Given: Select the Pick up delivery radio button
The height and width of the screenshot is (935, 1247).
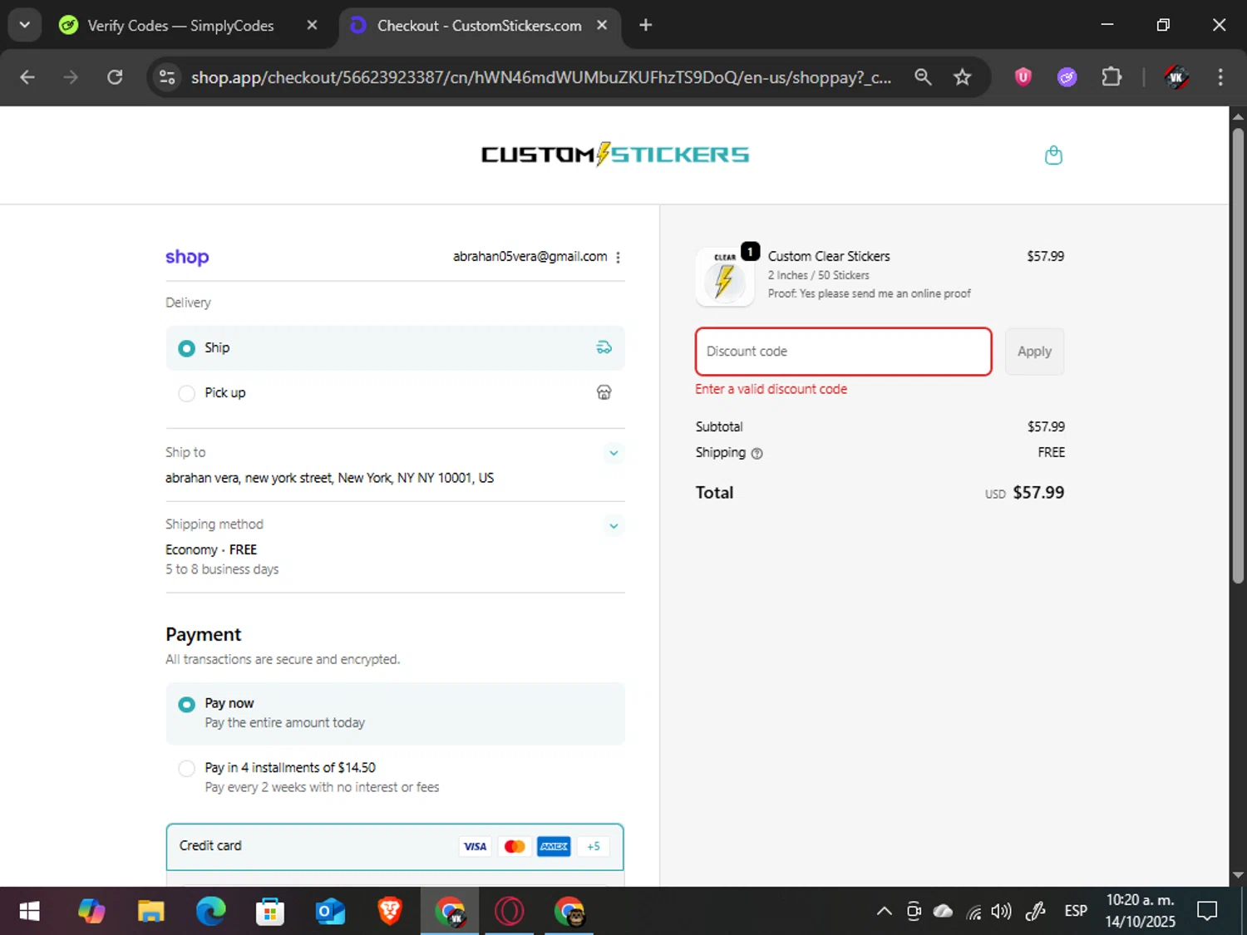Looking at the screenshot, I should click(187, 393).
